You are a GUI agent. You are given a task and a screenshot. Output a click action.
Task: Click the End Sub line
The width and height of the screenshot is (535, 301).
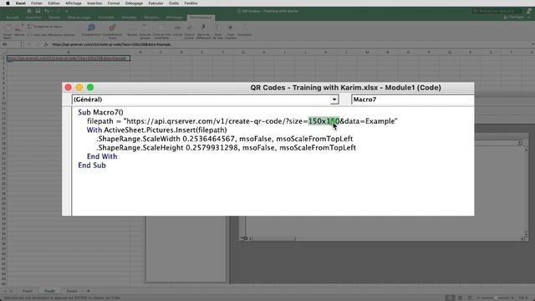(92, 166)
